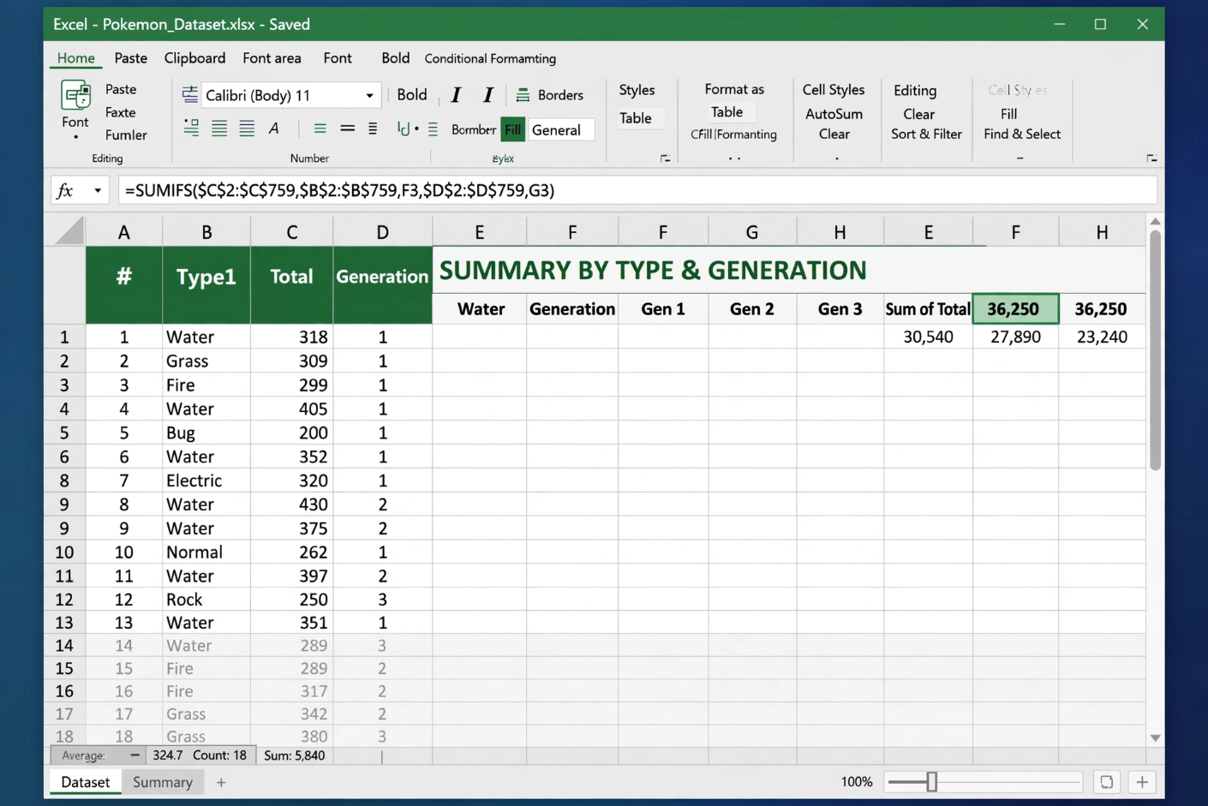Select the cell containing Electric
1208x806 pixels.
206,481
